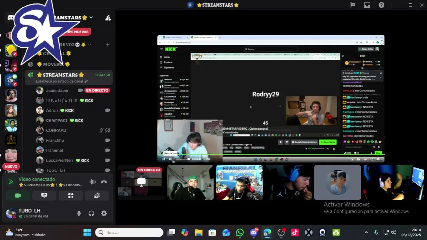427x240 pixels.
Task: Start an activity with the activities button
Action: coord(71,196)
